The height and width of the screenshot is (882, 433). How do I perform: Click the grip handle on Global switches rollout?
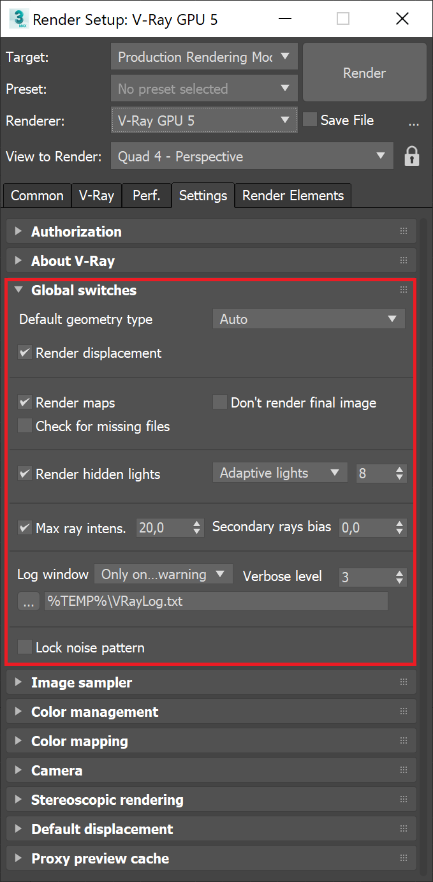click(403, 290)
